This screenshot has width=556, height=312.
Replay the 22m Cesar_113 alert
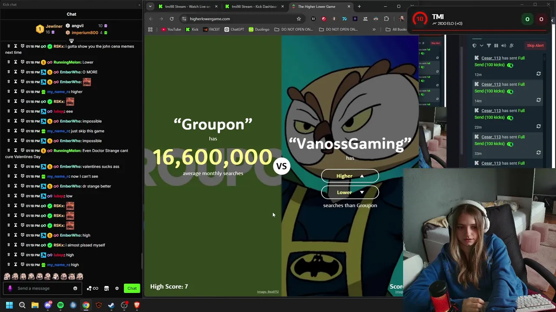(539, 127)
